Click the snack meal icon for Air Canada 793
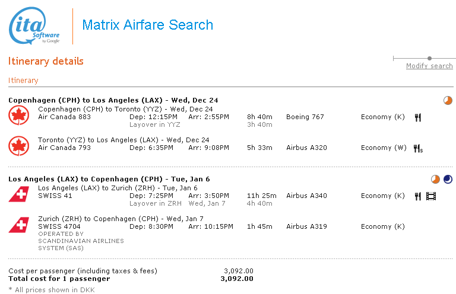The height and width of the screenshot is (294, 456). click(x=418, y=148)
